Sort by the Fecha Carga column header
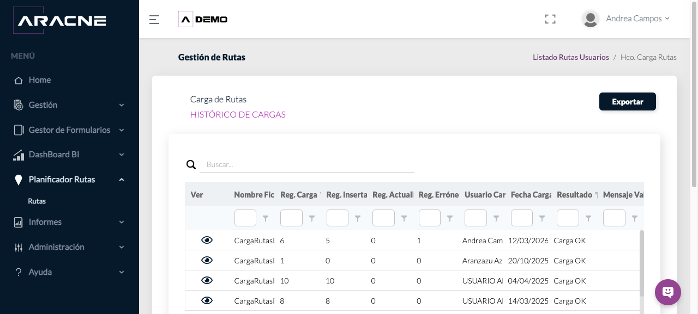The width and height of the screenshot is (698, 314). coord(531,195)
